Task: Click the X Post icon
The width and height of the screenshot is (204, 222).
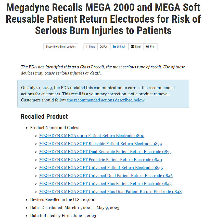Action: [101, 47]
